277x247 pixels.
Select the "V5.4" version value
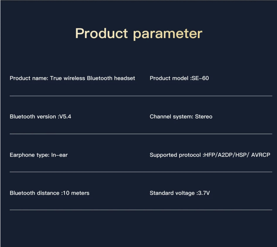pos(65,116)
